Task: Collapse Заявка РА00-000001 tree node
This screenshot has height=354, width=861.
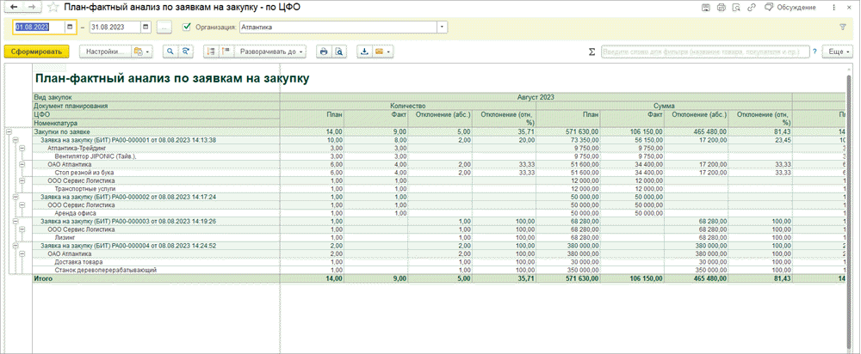Action: point(15,140)
